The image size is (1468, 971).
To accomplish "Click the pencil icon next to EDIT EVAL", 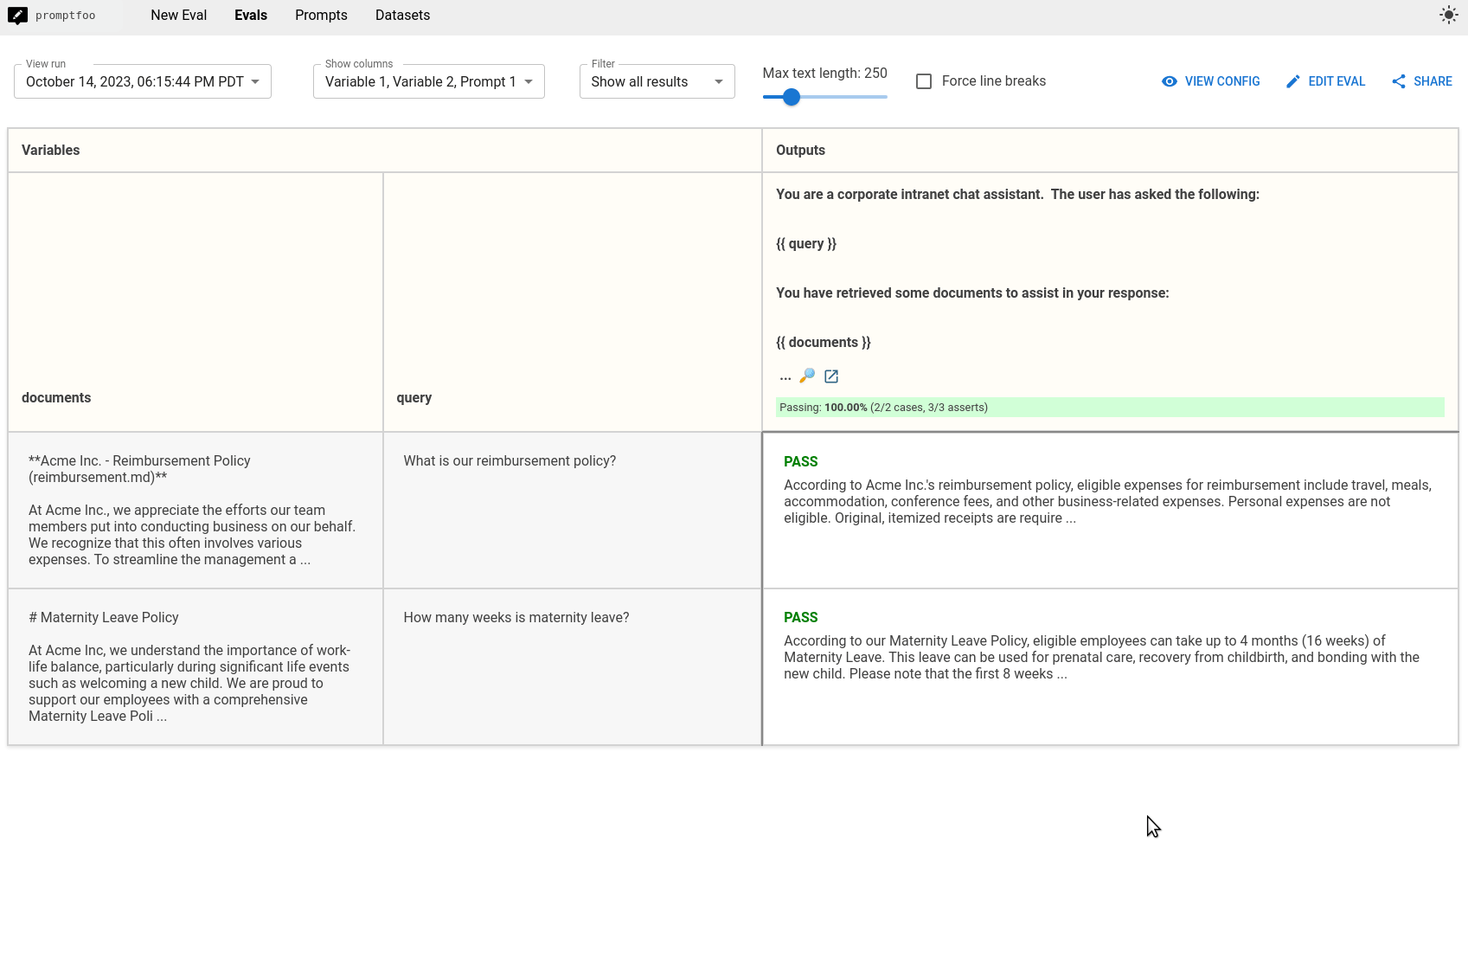I will pyautogui.click(x=1292, y=80).
